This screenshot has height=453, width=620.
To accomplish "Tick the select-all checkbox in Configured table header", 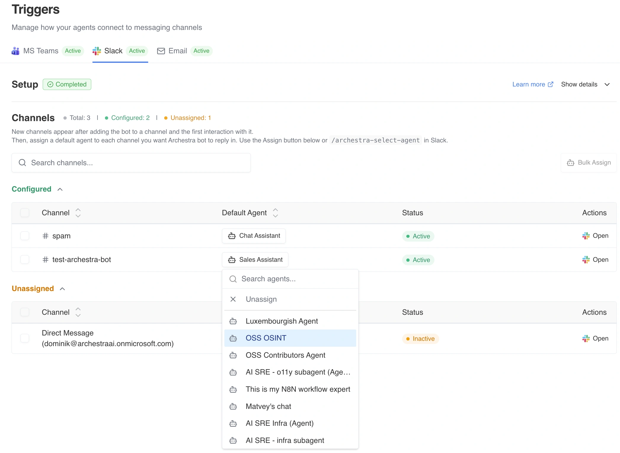I will 25,213.
